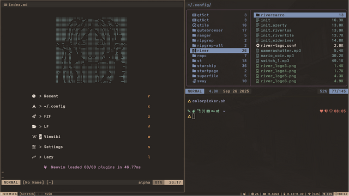Click the chevron before Recent
Viewport: 349px width, 196px height.
(40, 96)
